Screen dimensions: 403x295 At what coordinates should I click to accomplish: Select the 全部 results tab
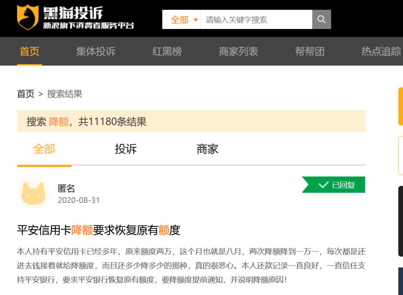[x=44, y=149]
